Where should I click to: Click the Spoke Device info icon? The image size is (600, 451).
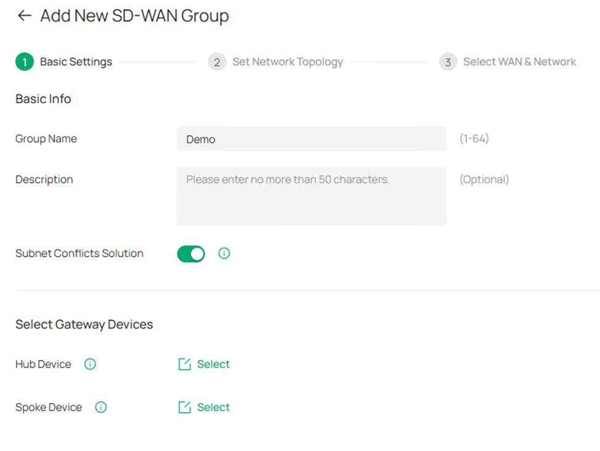tap(100, 407)
